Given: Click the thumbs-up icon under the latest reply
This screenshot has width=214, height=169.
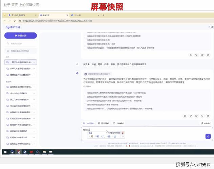Looking at the screenshot, I should pyautogui.click(x=185, y=116).
